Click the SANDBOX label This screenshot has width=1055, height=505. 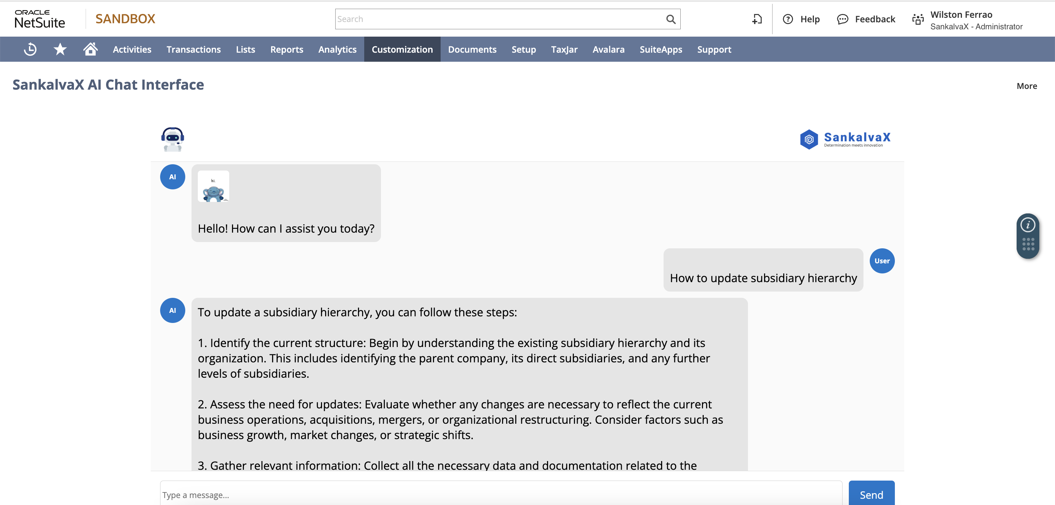[125, 19]
